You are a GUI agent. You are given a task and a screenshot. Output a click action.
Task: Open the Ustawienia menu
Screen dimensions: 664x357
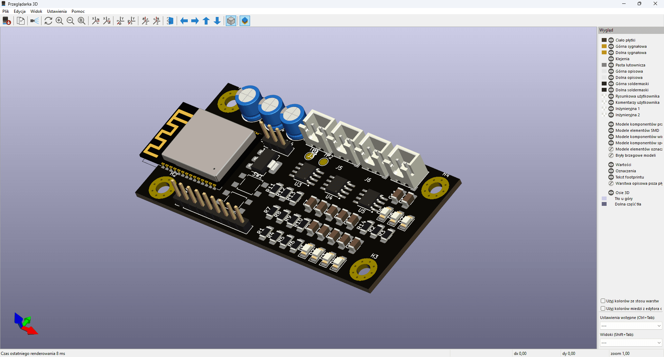click(x=57, y=11)
